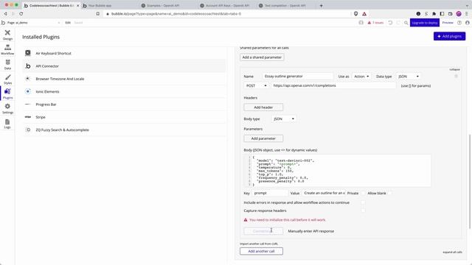Click the Preview link

(x=448, y=23)
